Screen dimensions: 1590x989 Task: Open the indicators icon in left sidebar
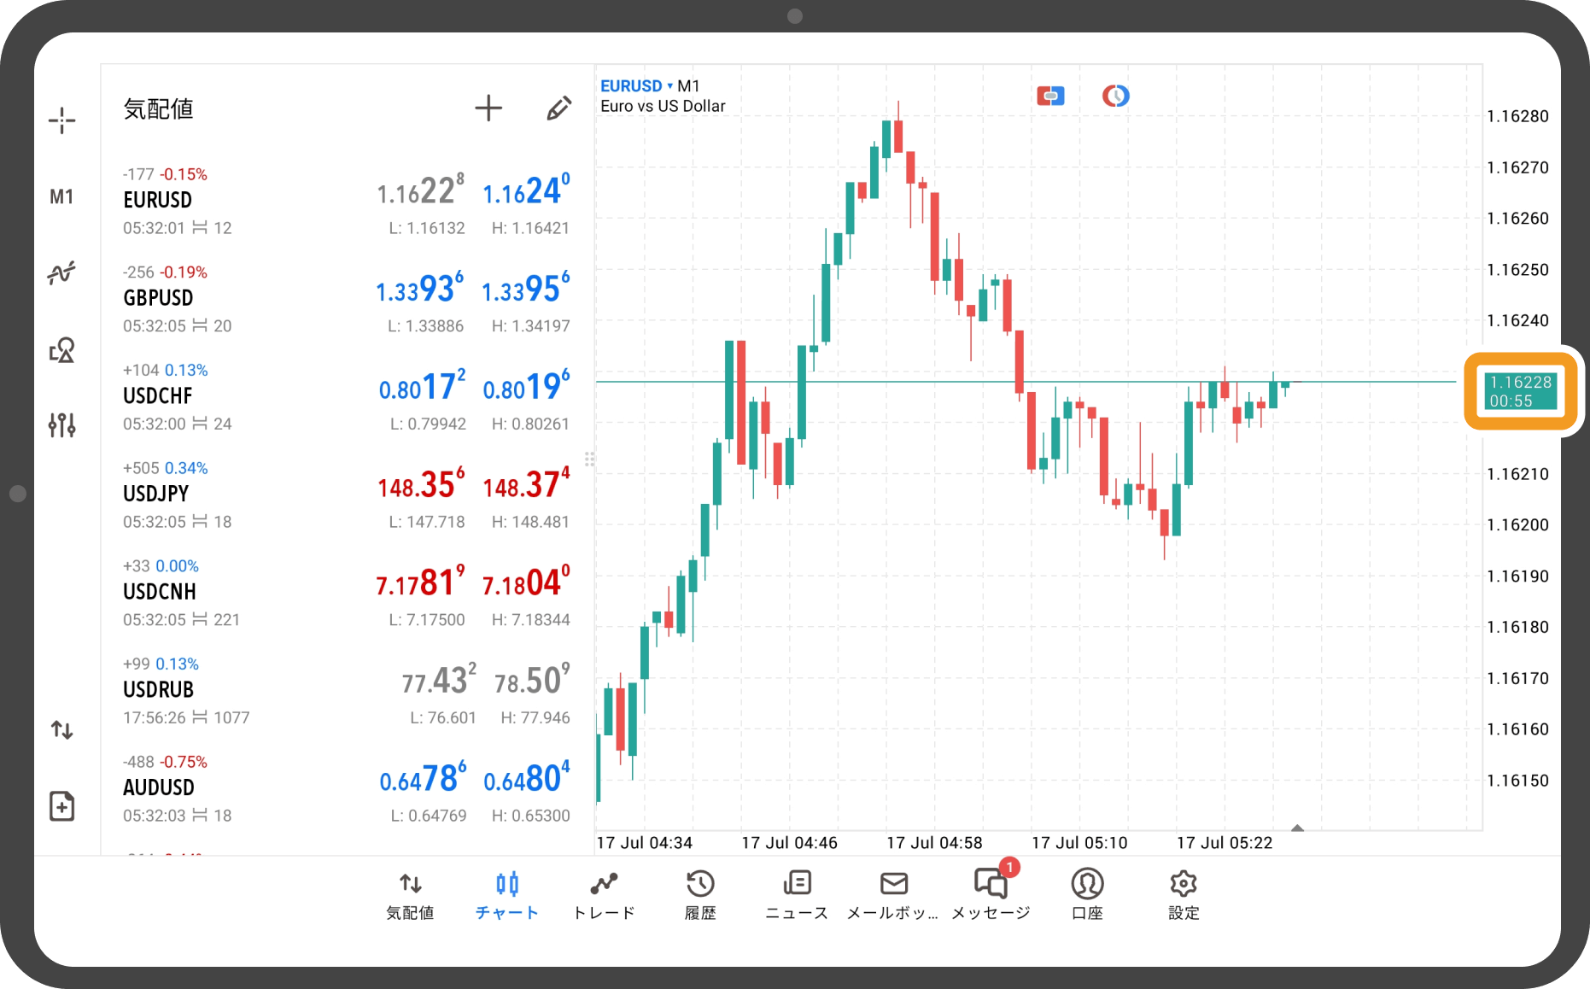point(61,273)
